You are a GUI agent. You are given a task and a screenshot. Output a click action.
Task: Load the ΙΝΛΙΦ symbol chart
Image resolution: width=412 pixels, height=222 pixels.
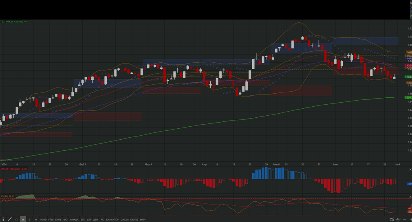pyautogui.click(x=43, y=220)
